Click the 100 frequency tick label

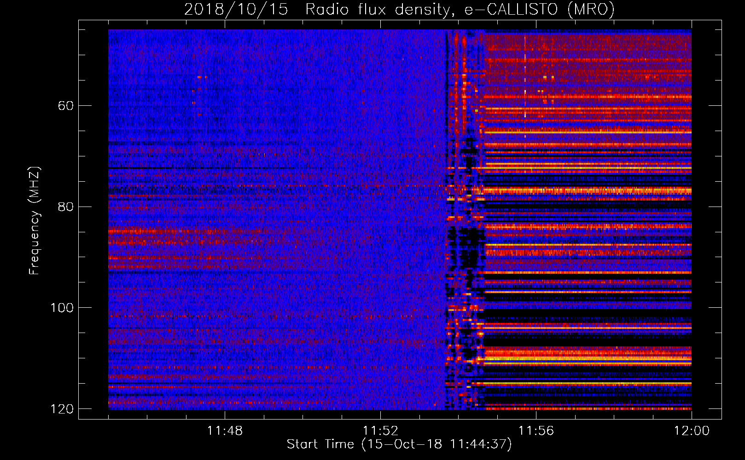62,308
